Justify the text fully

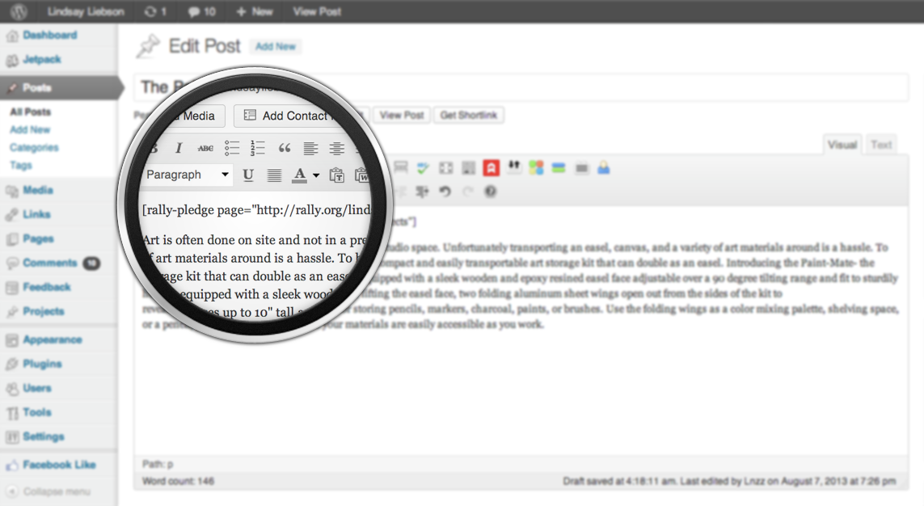(274, 175)
